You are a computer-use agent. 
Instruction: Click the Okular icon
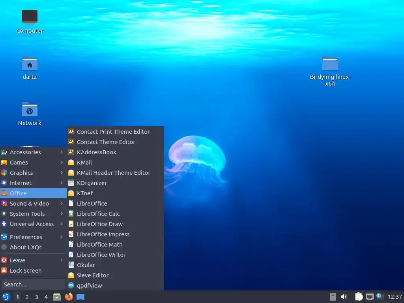pos(71,265)
